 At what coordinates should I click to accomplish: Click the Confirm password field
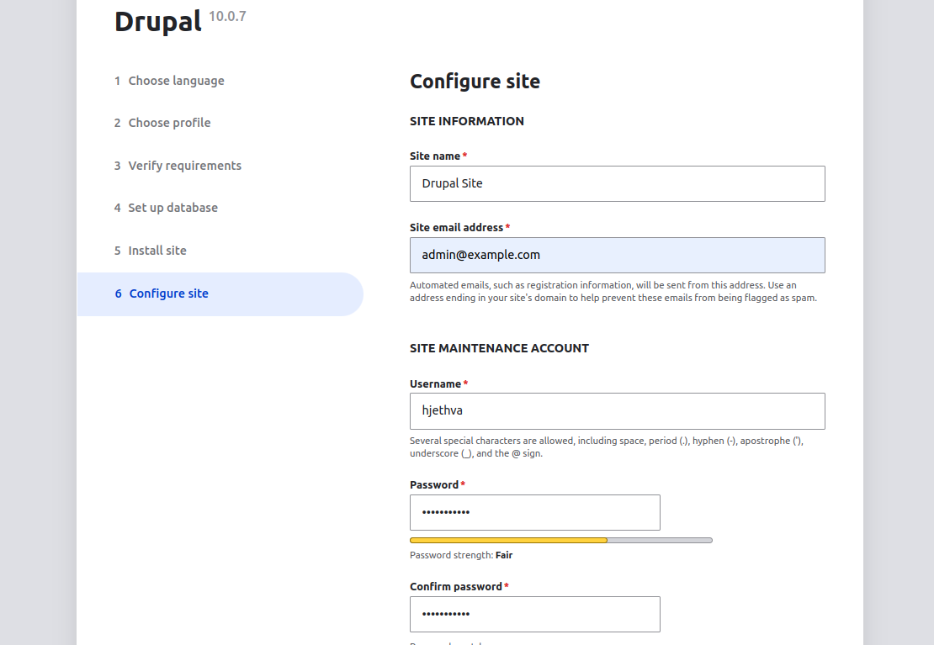(x=534, y=614)
